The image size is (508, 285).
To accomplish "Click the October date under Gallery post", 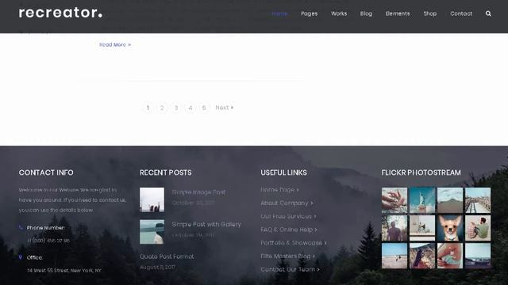I will tap(193, 235).
